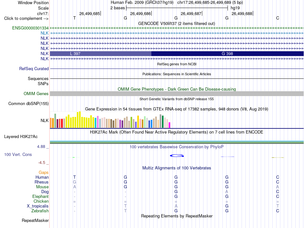Click the blue G conservation logo
304x228 pixels.
[x=177, y=156]
